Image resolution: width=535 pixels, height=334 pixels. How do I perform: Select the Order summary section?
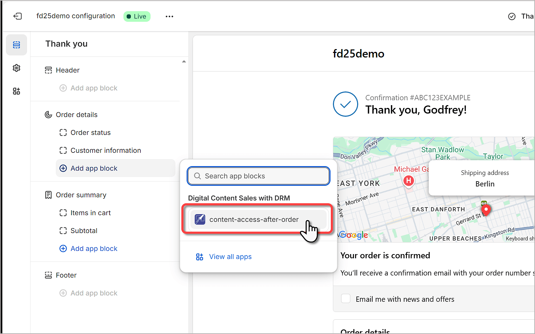point(81,195)
